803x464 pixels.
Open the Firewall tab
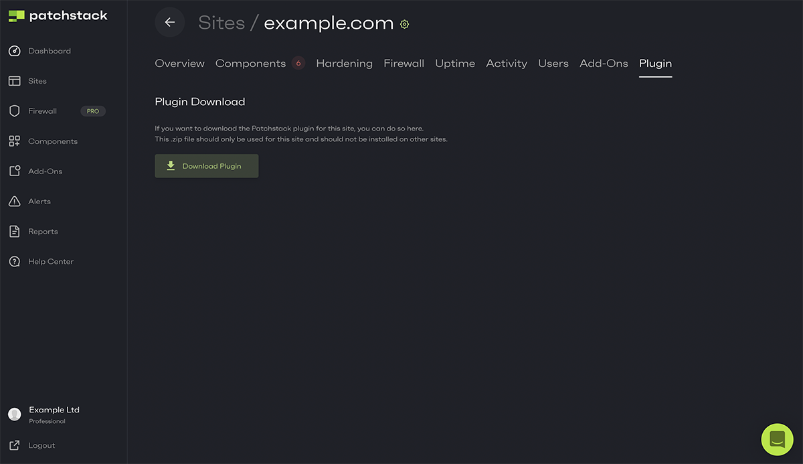[x=404, y=64]
